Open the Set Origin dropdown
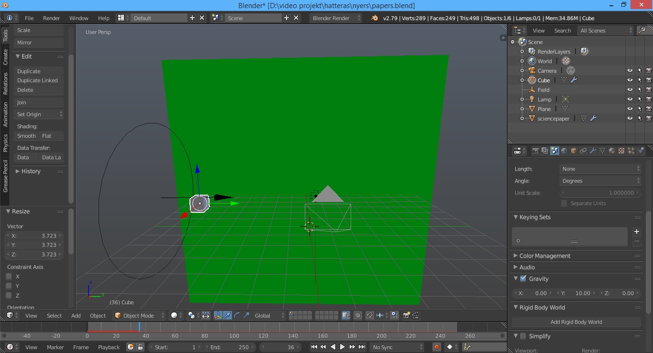The width and height of the screenshot is (653, 353). pyautogui.click(x=39, y=114)
